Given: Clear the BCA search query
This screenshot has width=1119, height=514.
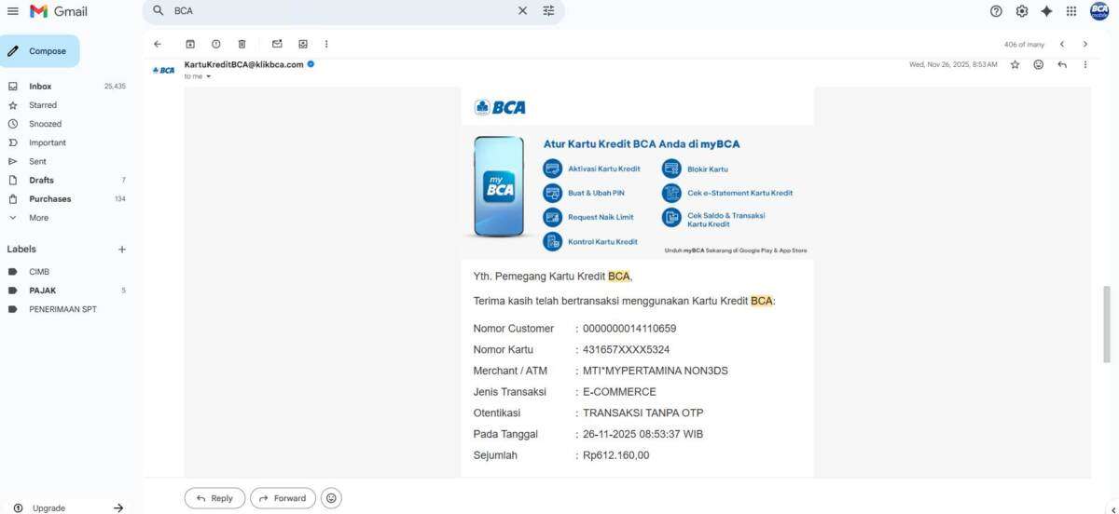Looking at the screenshot, I should coord(522,11).
